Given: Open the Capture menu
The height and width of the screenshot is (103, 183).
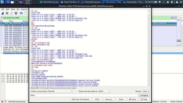Looking at the screenshot, I should [24, 9].
